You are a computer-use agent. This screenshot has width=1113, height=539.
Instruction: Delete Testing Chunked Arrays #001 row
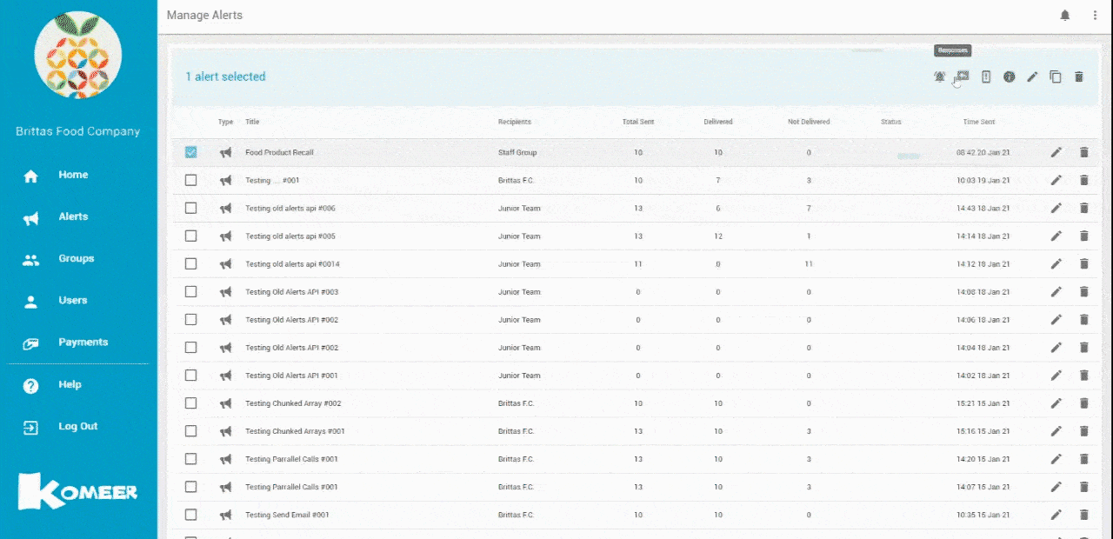tap(1083, 431)
